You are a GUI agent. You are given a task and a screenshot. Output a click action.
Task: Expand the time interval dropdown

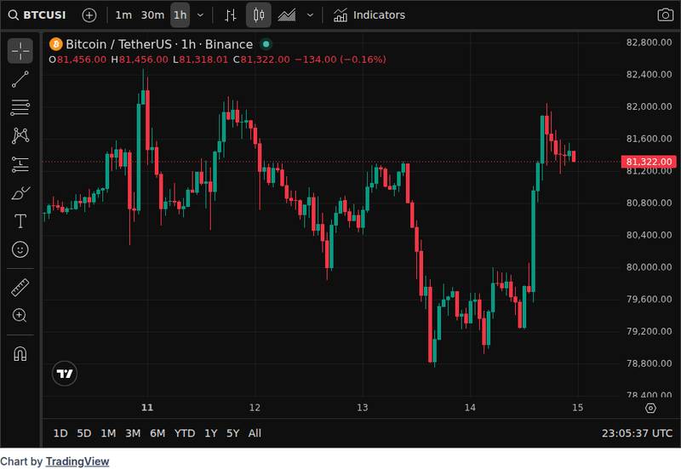click(x=200, y=15)
